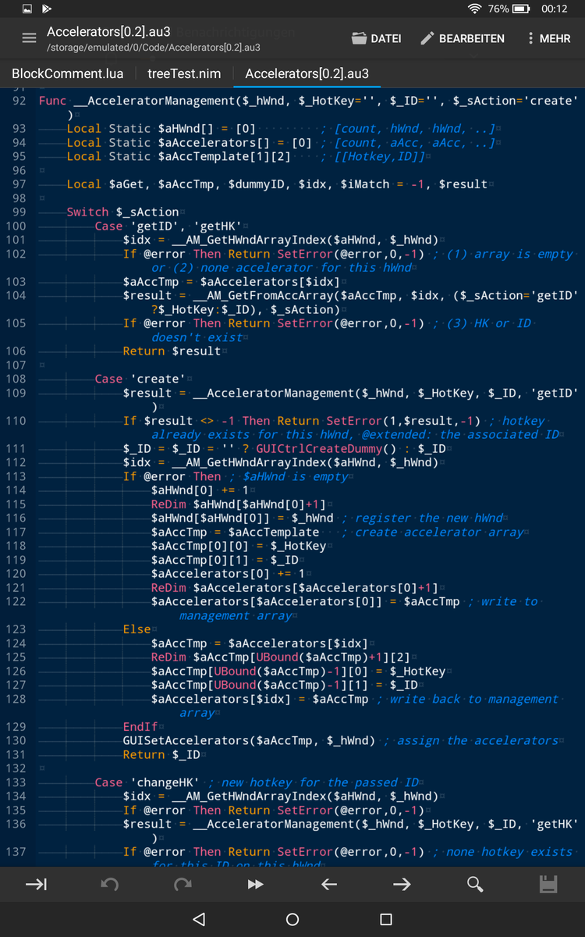Move cursor left with the arrow icon
This screenshot has height=937, width=585.
328,884
